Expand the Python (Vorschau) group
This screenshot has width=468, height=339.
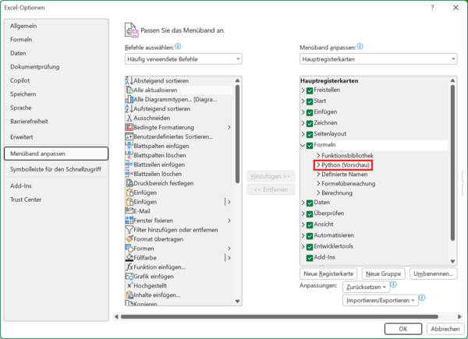[x=318, y=165]
